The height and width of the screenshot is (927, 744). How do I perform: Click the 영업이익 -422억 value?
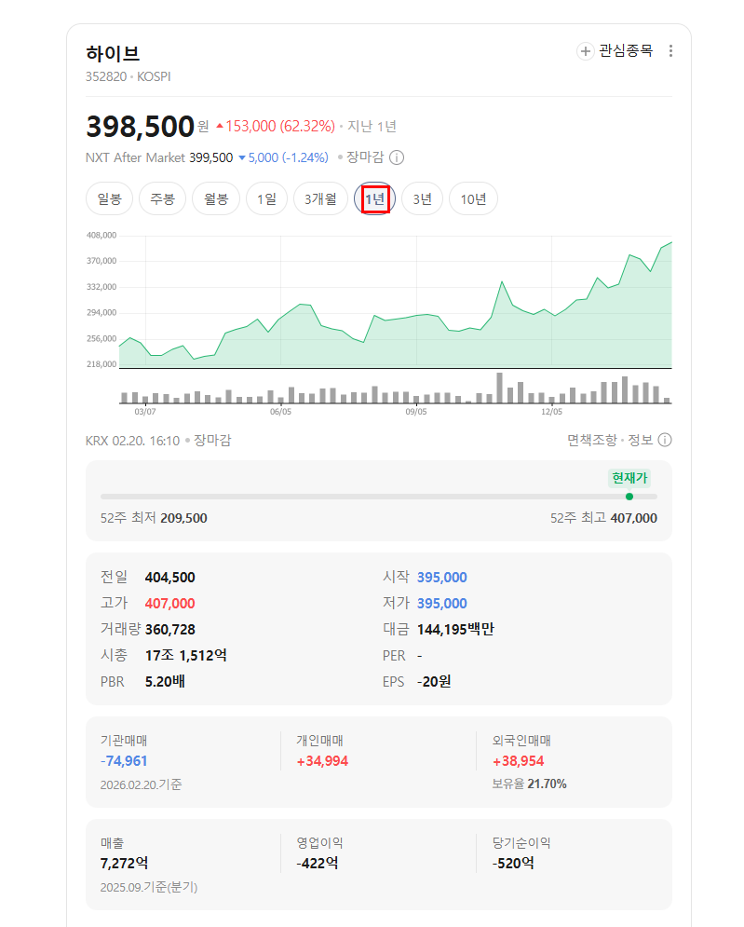point(318,864)
